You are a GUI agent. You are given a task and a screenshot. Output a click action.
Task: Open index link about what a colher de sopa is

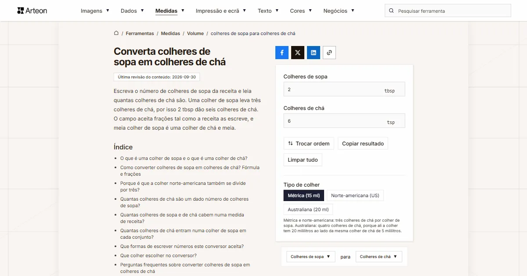184,159
